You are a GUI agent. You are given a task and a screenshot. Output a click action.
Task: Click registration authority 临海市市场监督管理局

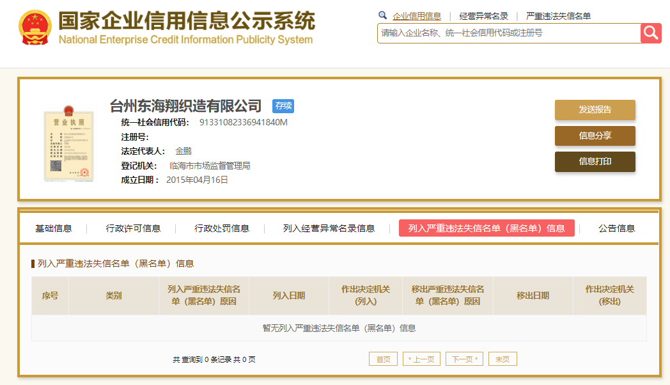coord(210,166)
